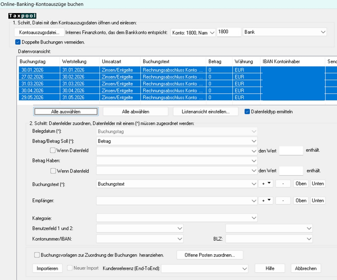Viewport: 337px width, 280px height.
Task: Toggle the Neuer Import checkbox
Action: [69, 268]
